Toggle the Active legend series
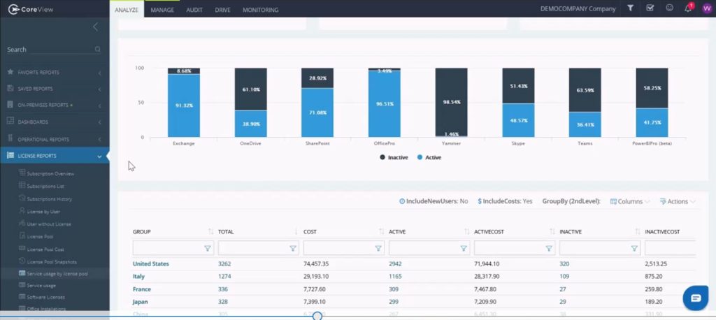 coord(429,157)
